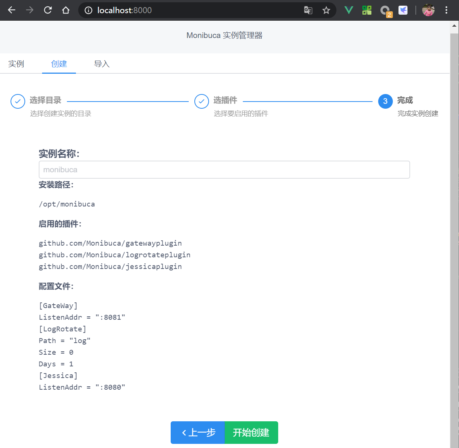Screen dimensions: 459x448
Task: Click the completed 选插件 step checkmark
Action: (x=201, y=101)
